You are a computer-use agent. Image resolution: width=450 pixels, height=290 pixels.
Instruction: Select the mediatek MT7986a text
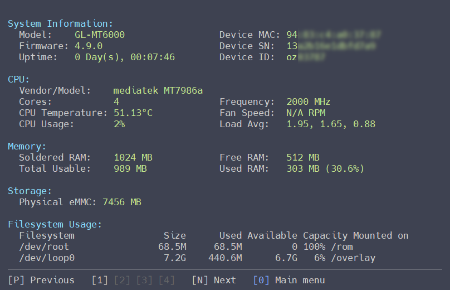coord(158,90)
